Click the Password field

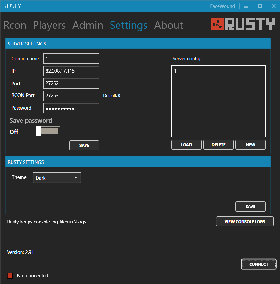71,108
